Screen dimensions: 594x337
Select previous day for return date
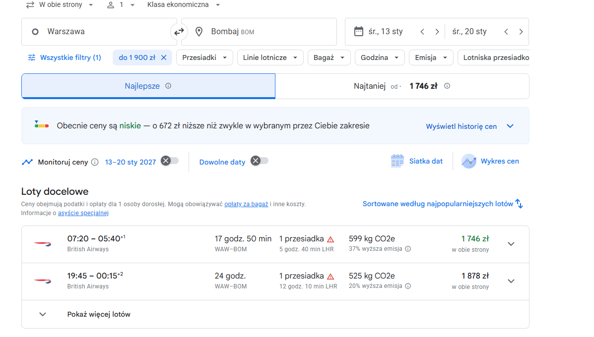(506, 32)
